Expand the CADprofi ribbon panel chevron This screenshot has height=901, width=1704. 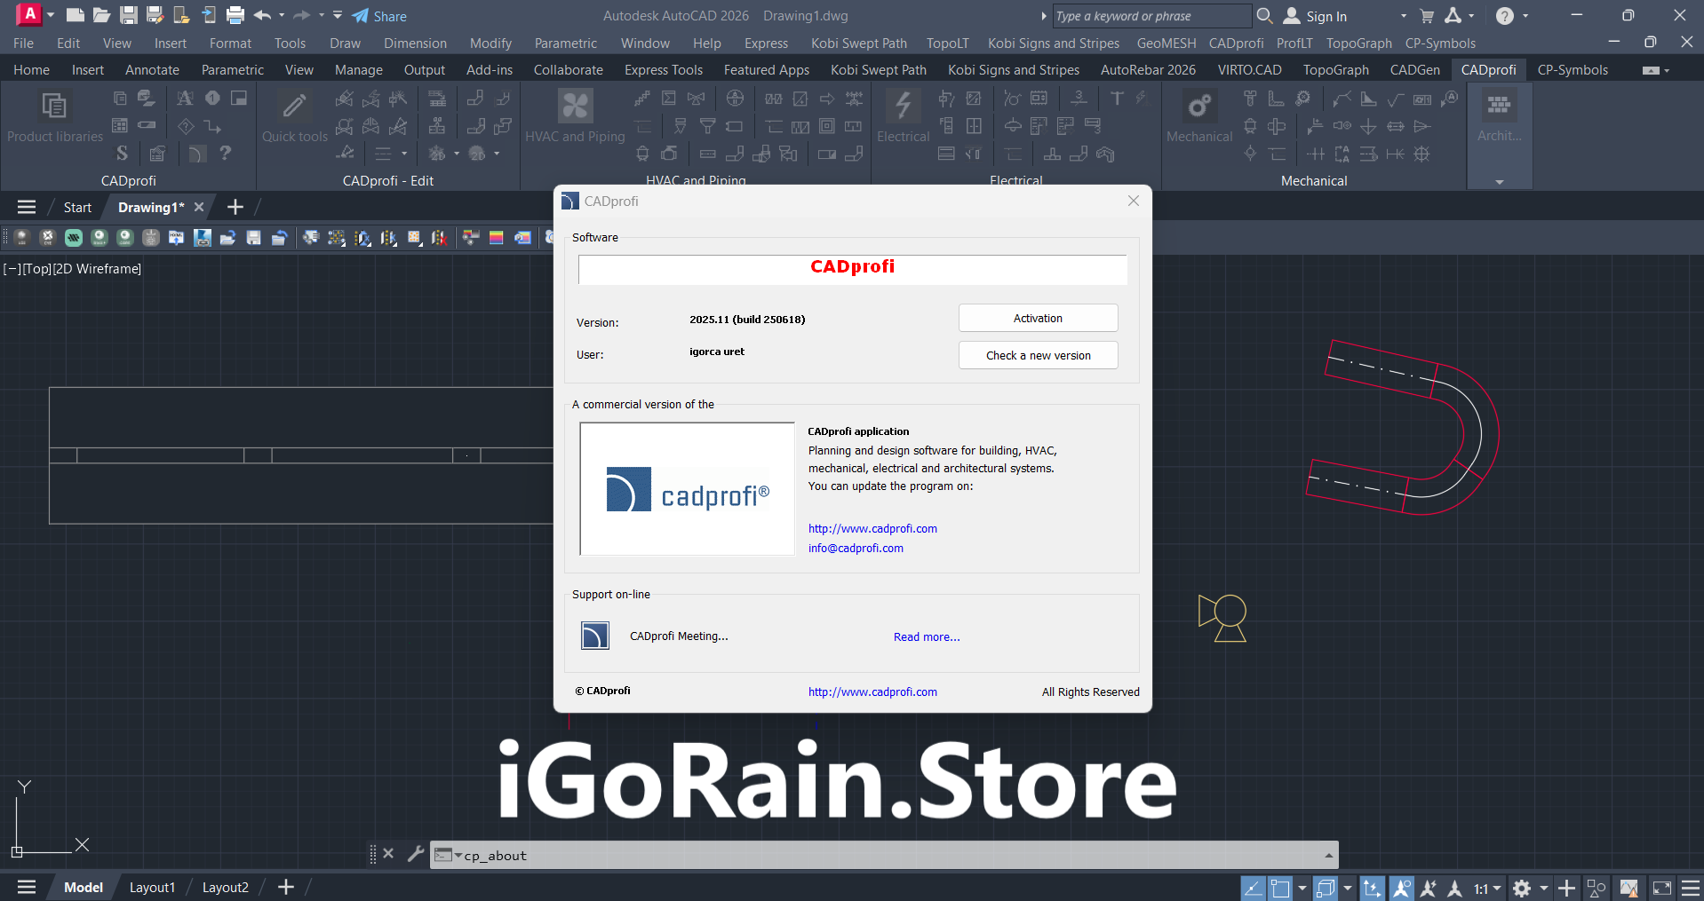coord(1500,182)
